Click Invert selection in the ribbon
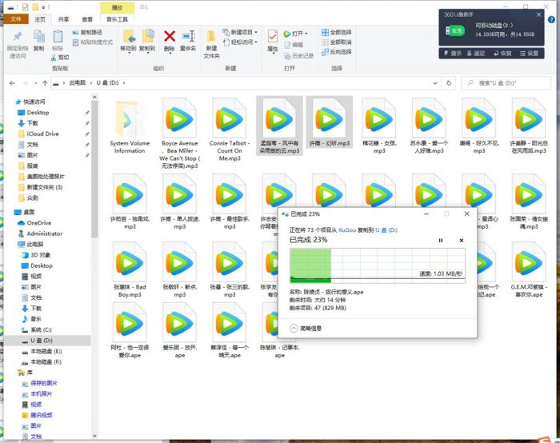Screen dimensions: 560x443 coord(340,51)
